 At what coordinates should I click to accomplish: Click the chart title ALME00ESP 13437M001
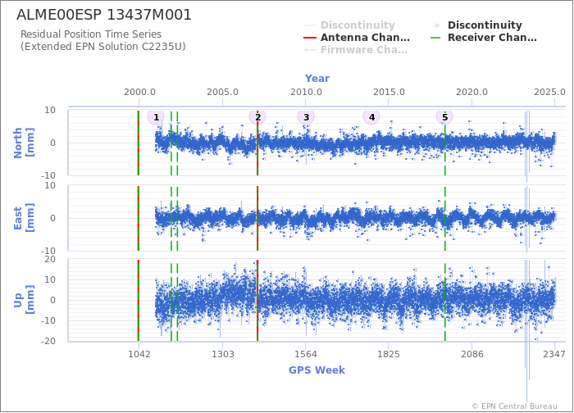[x=104, y=15]
